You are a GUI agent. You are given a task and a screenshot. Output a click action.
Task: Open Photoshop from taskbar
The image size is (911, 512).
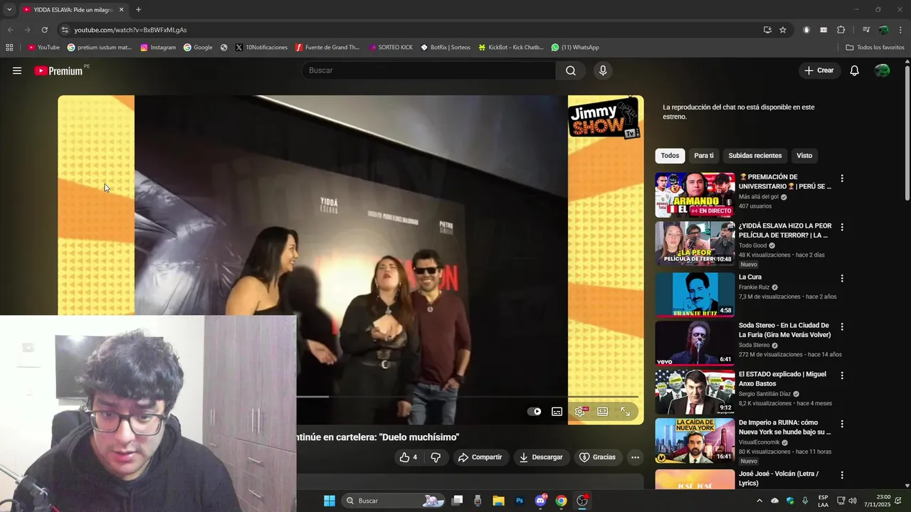520,501
